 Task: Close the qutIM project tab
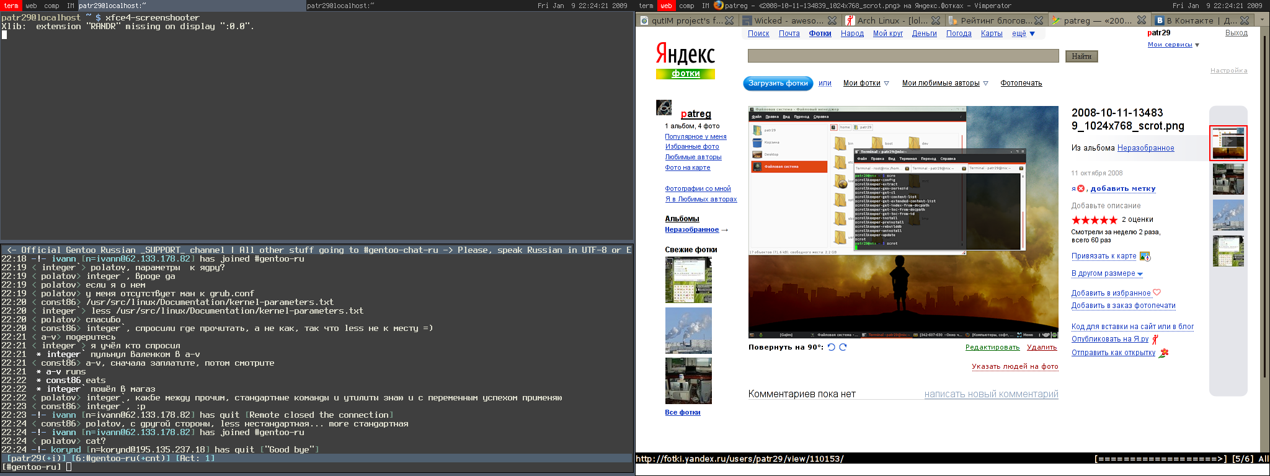729,20
